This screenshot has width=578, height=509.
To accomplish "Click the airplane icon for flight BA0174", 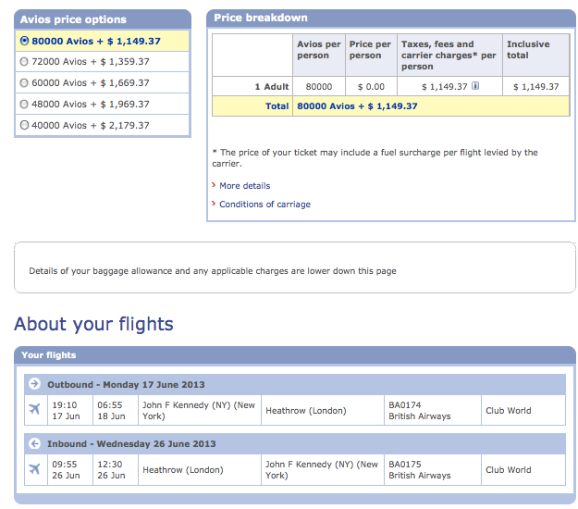I will [x=35, y=409].
